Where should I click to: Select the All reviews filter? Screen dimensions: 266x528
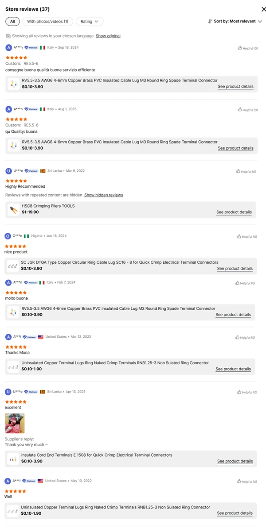tap(12, 21)
